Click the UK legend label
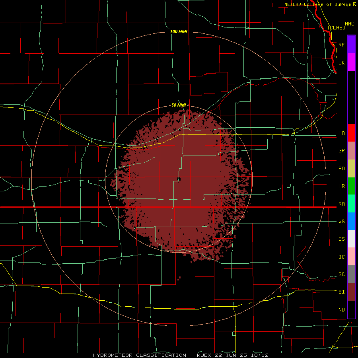The image size is (358, 358). pos(341,62)
